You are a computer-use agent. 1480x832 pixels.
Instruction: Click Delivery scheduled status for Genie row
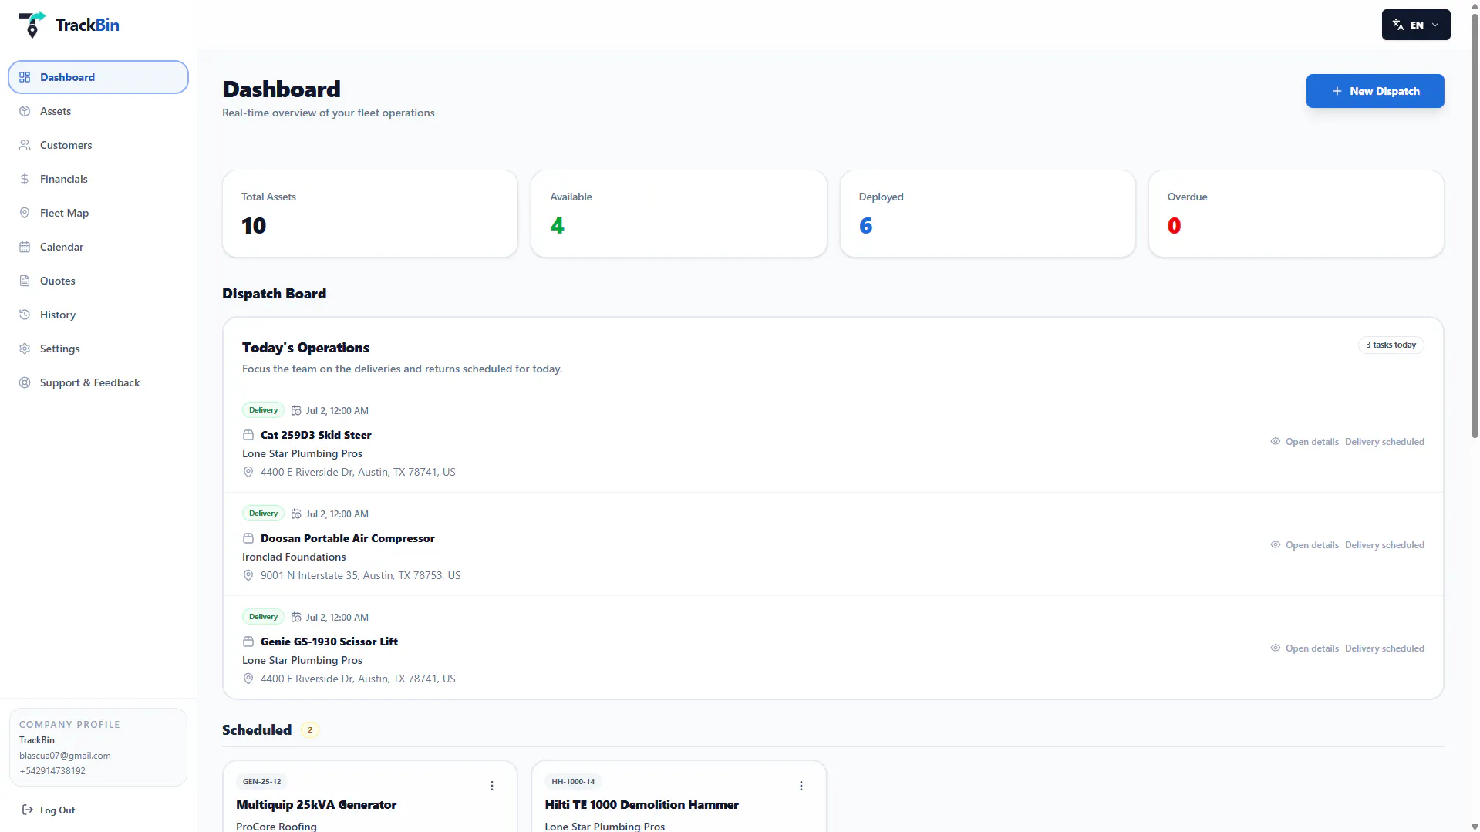(1384, 648)
